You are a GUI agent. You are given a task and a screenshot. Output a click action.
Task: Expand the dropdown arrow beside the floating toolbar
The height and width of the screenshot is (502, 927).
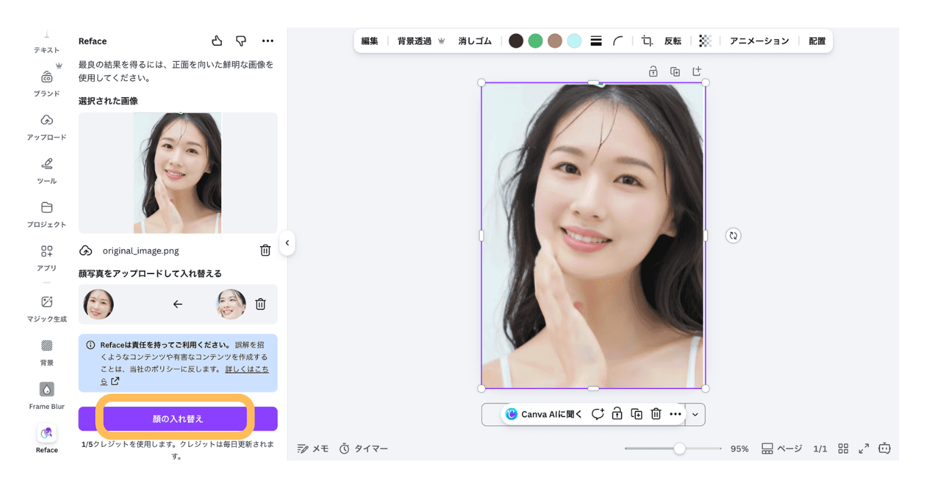click(x=695, y=414)
